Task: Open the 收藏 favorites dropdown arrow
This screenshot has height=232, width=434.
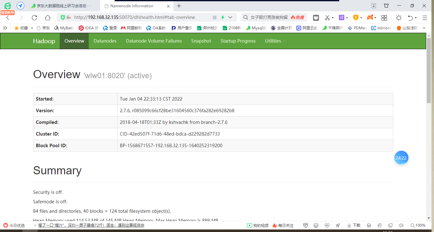Action: [x=32, y=28]
